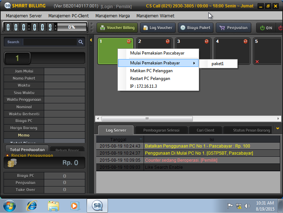Click the horizontal scrollbar thumb
The width and height of the screenshot is (283, 213).
[x=147, y=119]
